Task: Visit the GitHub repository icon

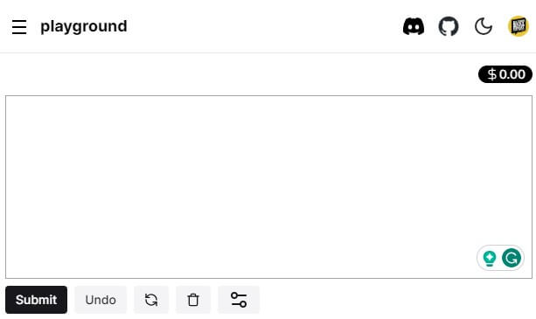Action: [x=449, y=26]
